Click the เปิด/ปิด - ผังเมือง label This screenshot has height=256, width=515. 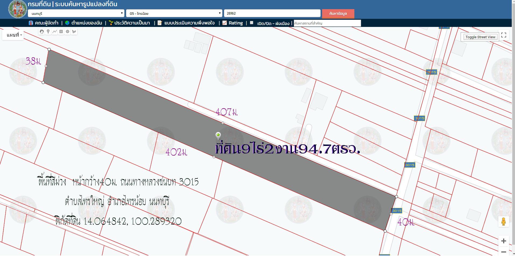(x=273, y=23)
